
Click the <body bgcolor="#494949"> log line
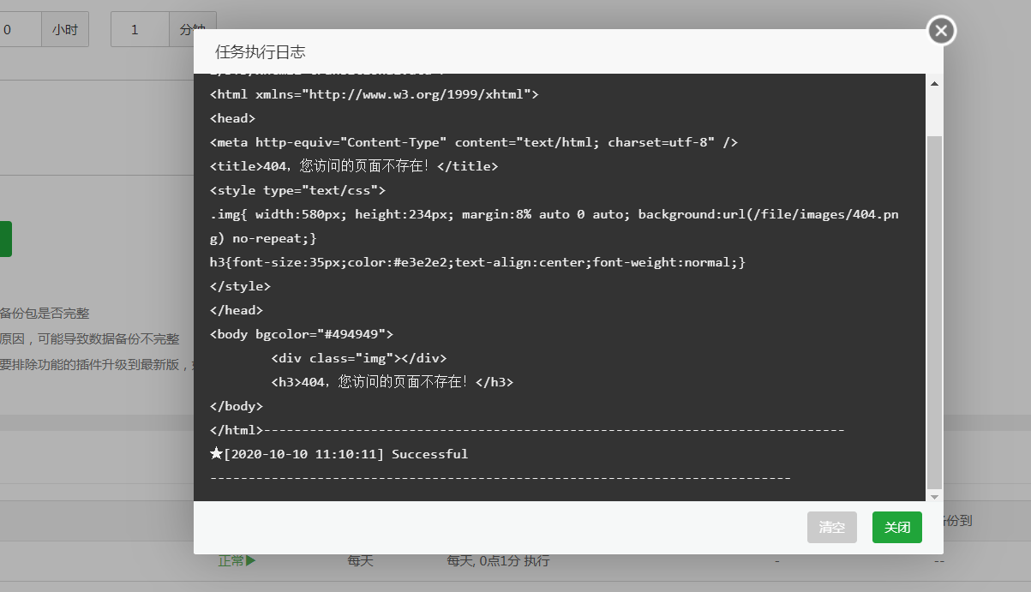click(x=302, y=334)
